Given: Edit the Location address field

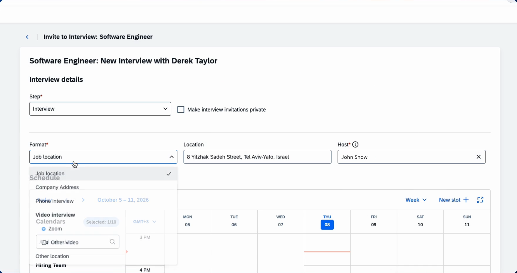Looking at the screenshot, I should (257, 157).
